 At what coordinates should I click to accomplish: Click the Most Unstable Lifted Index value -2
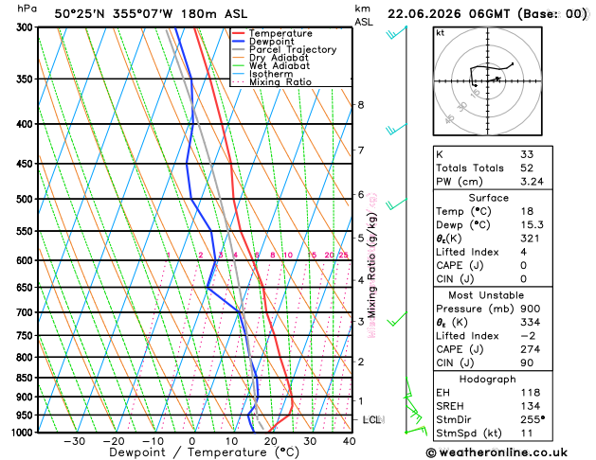point(528,336)
